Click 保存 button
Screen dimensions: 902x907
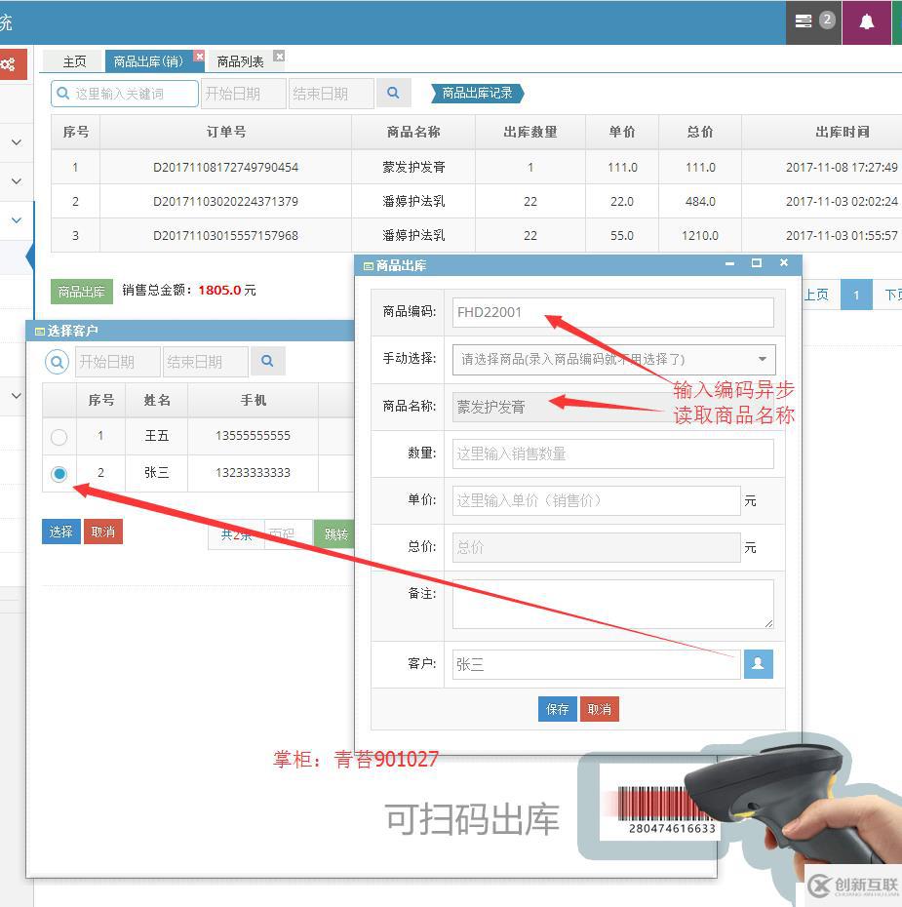point(558,709)
